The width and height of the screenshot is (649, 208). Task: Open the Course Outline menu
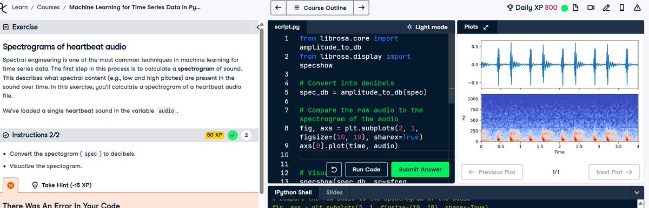pyautogui.click(x=320, y=8)
